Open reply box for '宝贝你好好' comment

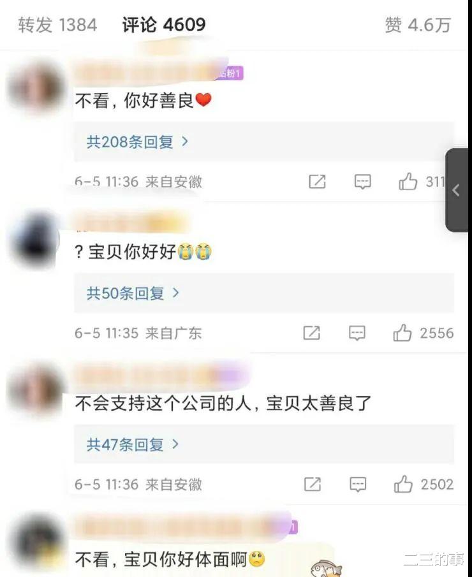coord(357,333)
